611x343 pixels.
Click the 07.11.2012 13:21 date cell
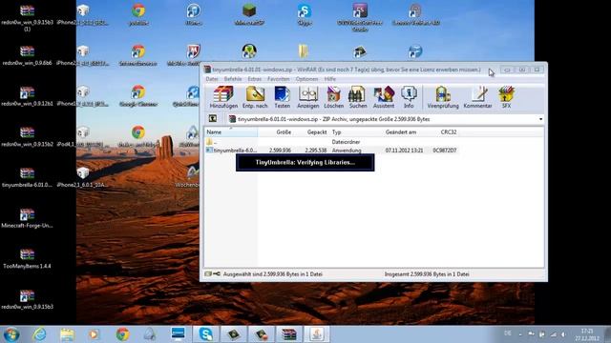pos(404,151)
